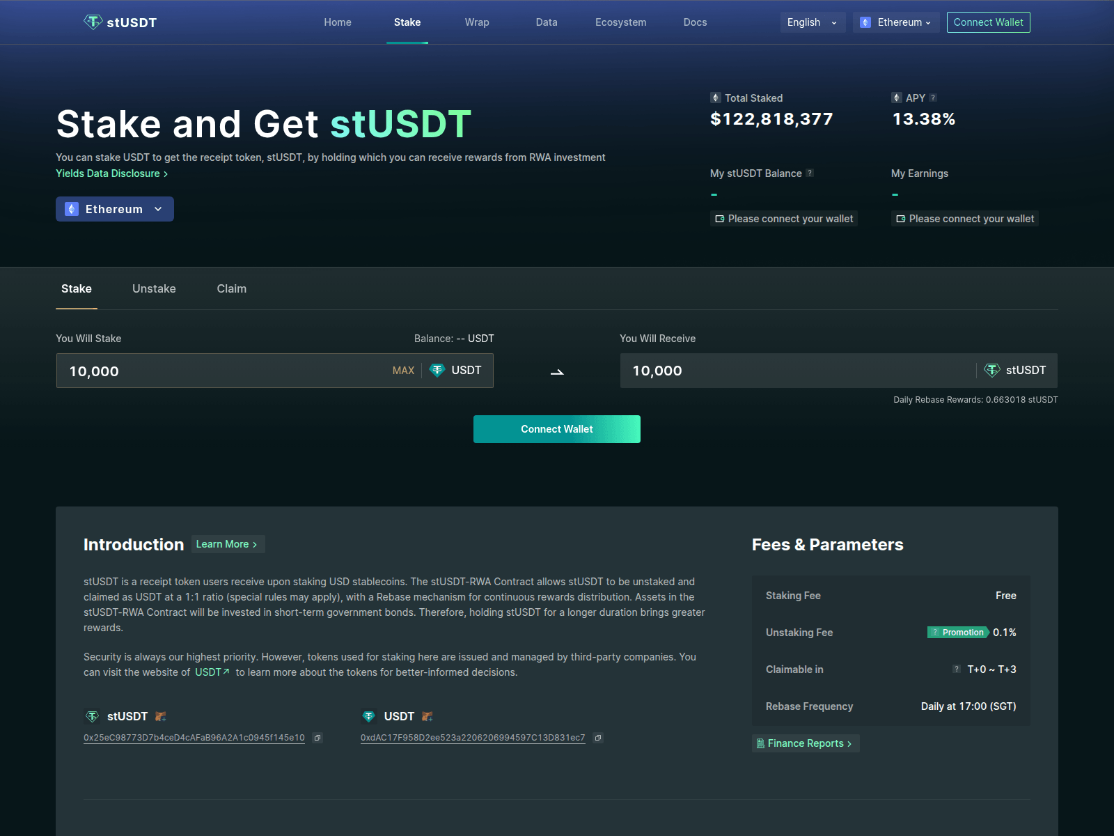
Task: Click the Promotion help icon
Action: click(935, 633)
